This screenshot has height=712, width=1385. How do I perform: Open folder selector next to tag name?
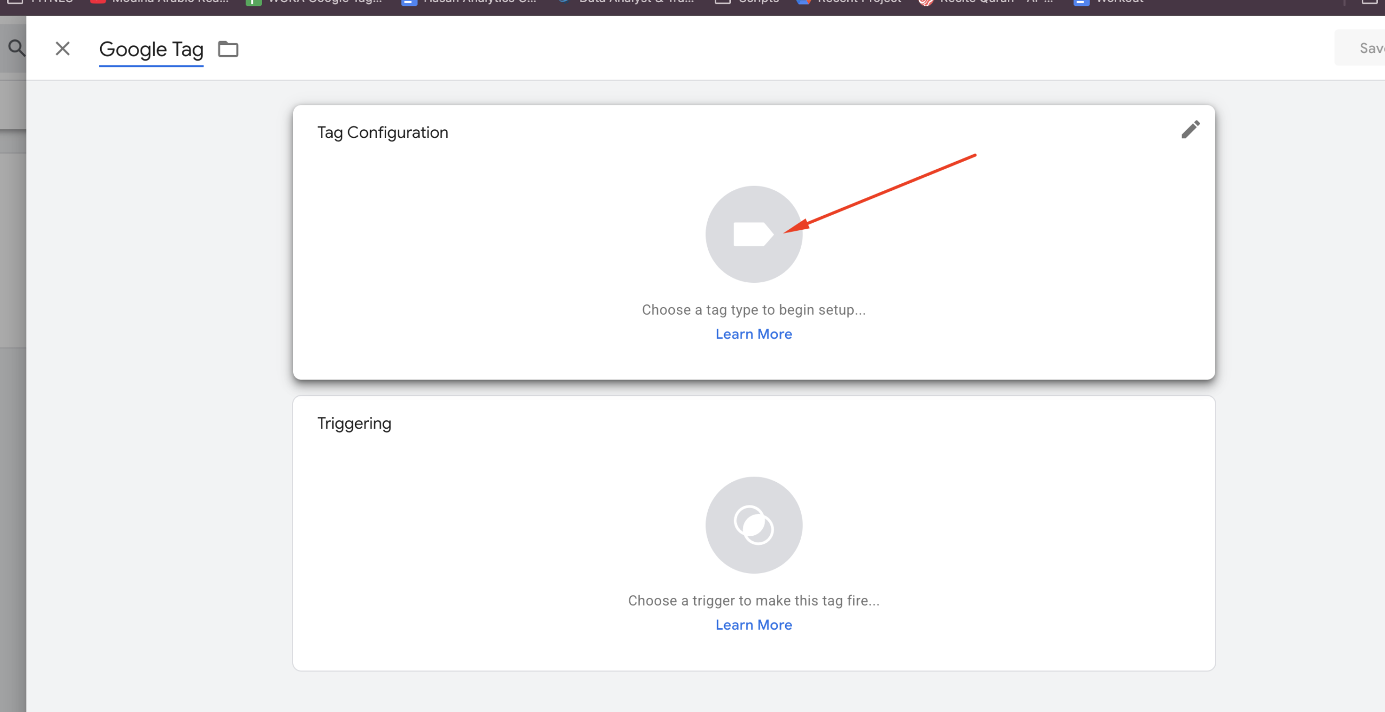coord(228,49)
